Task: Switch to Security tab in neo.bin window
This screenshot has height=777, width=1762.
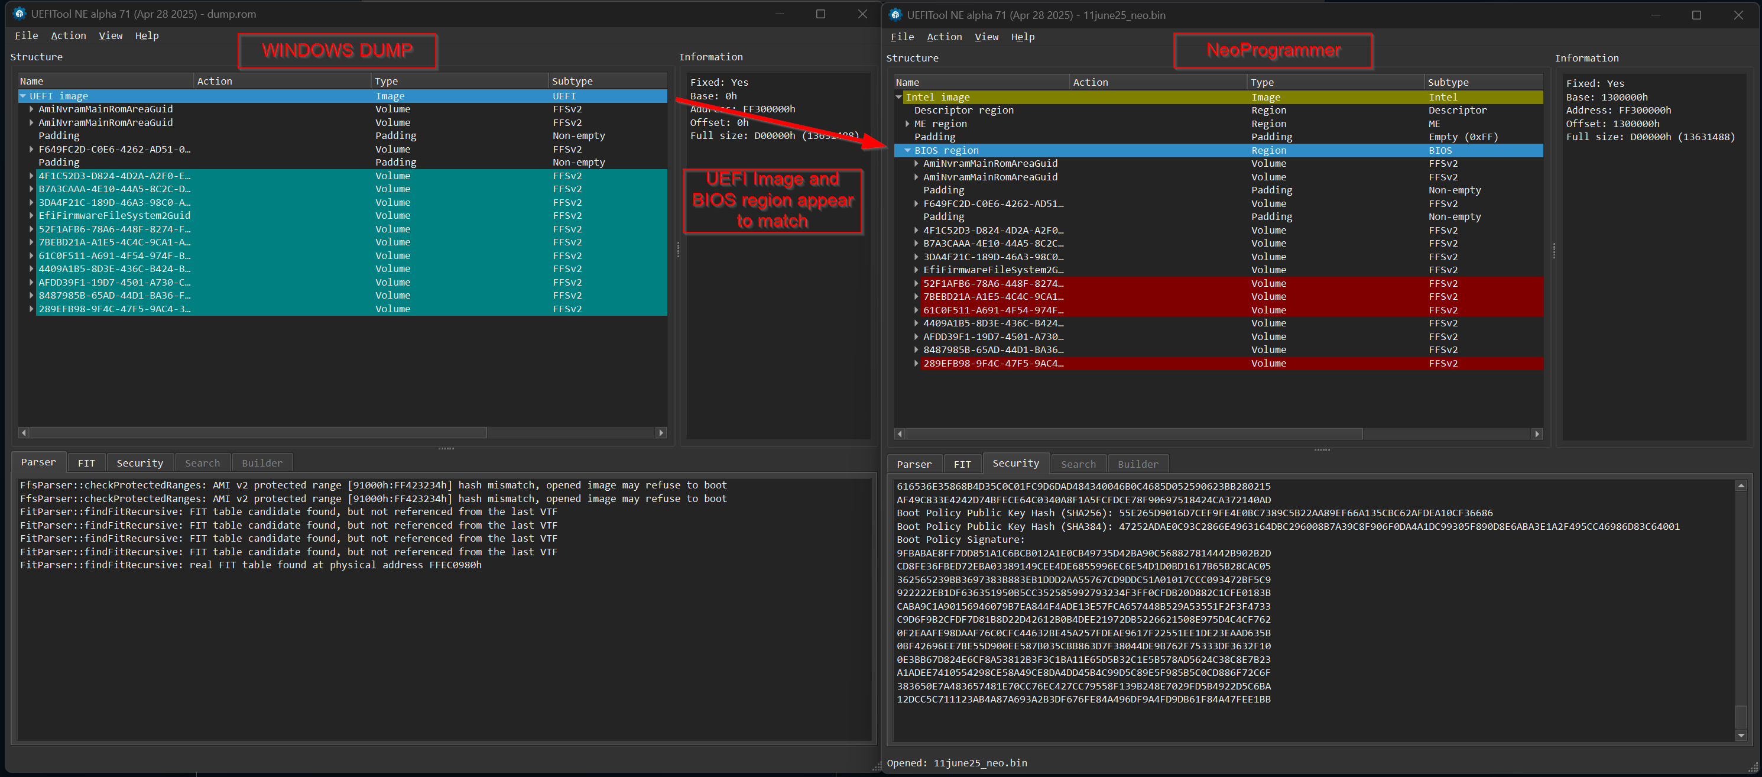Action: (x=1015, y=464)
